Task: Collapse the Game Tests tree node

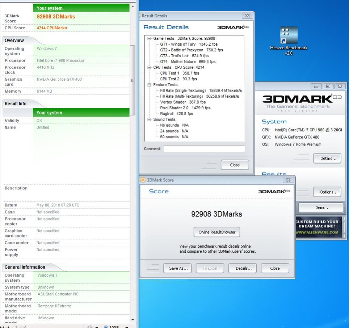Action: click(x=149, y=38)
